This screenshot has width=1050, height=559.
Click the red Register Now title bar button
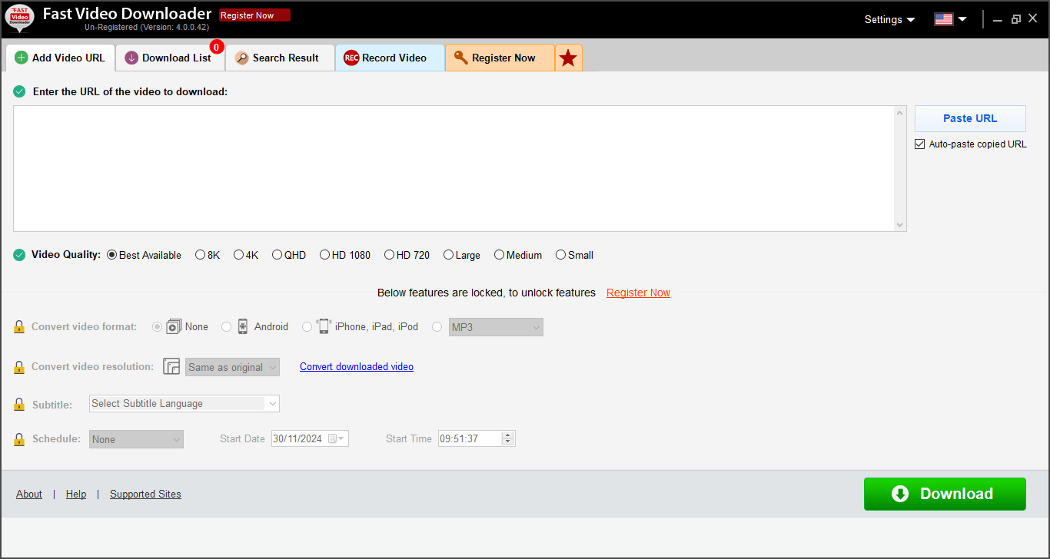[255, 15]
